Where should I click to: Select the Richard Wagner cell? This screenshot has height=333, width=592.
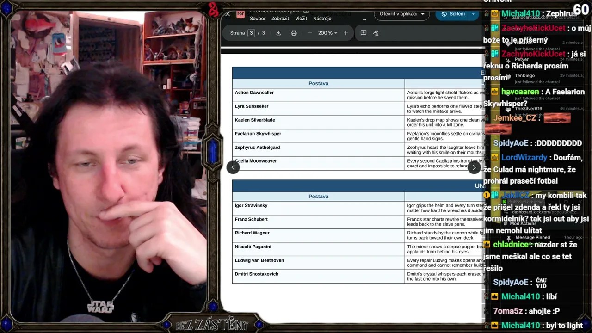tap(319, 235)
